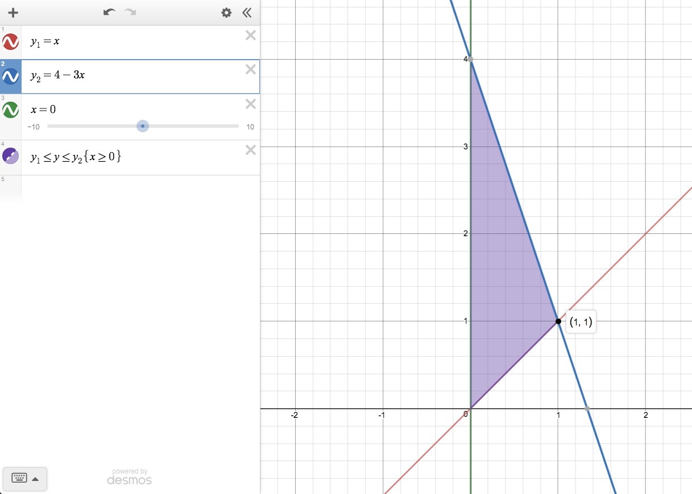Click the x slider thumb

pyautogui.click(x=143, y=126)
